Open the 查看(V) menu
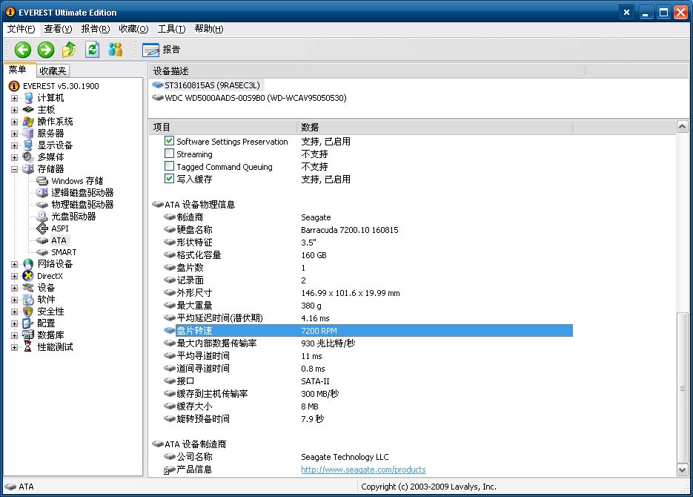Screen dimensions: 693x497 point(58,29)
